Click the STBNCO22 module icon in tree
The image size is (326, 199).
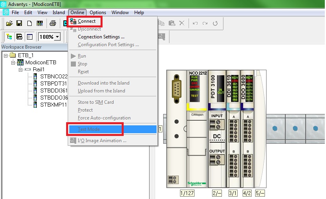pyautogui.click(x=35, y=76)
